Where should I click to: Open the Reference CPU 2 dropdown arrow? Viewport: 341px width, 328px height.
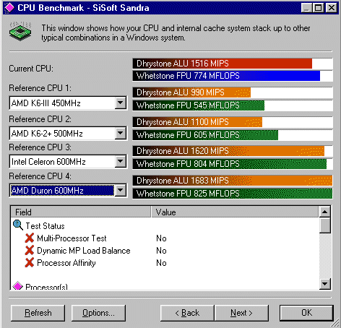pyautogui.click(x=121, y=133)
